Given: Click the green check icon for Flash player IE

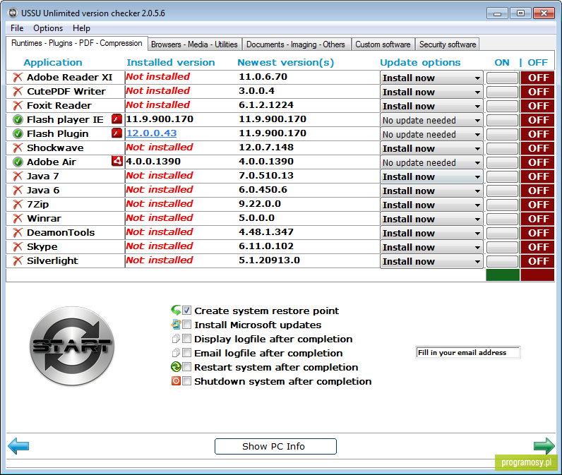Looking at the screenshot, I should [x=18, y=120].
